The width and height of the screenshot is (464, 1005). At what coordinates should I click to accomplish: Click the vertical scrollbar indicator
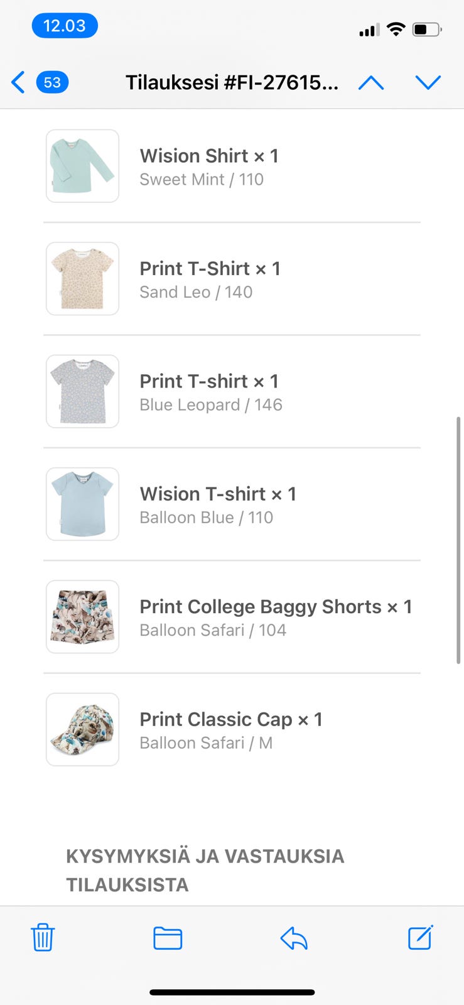click(x=458, y=540)
